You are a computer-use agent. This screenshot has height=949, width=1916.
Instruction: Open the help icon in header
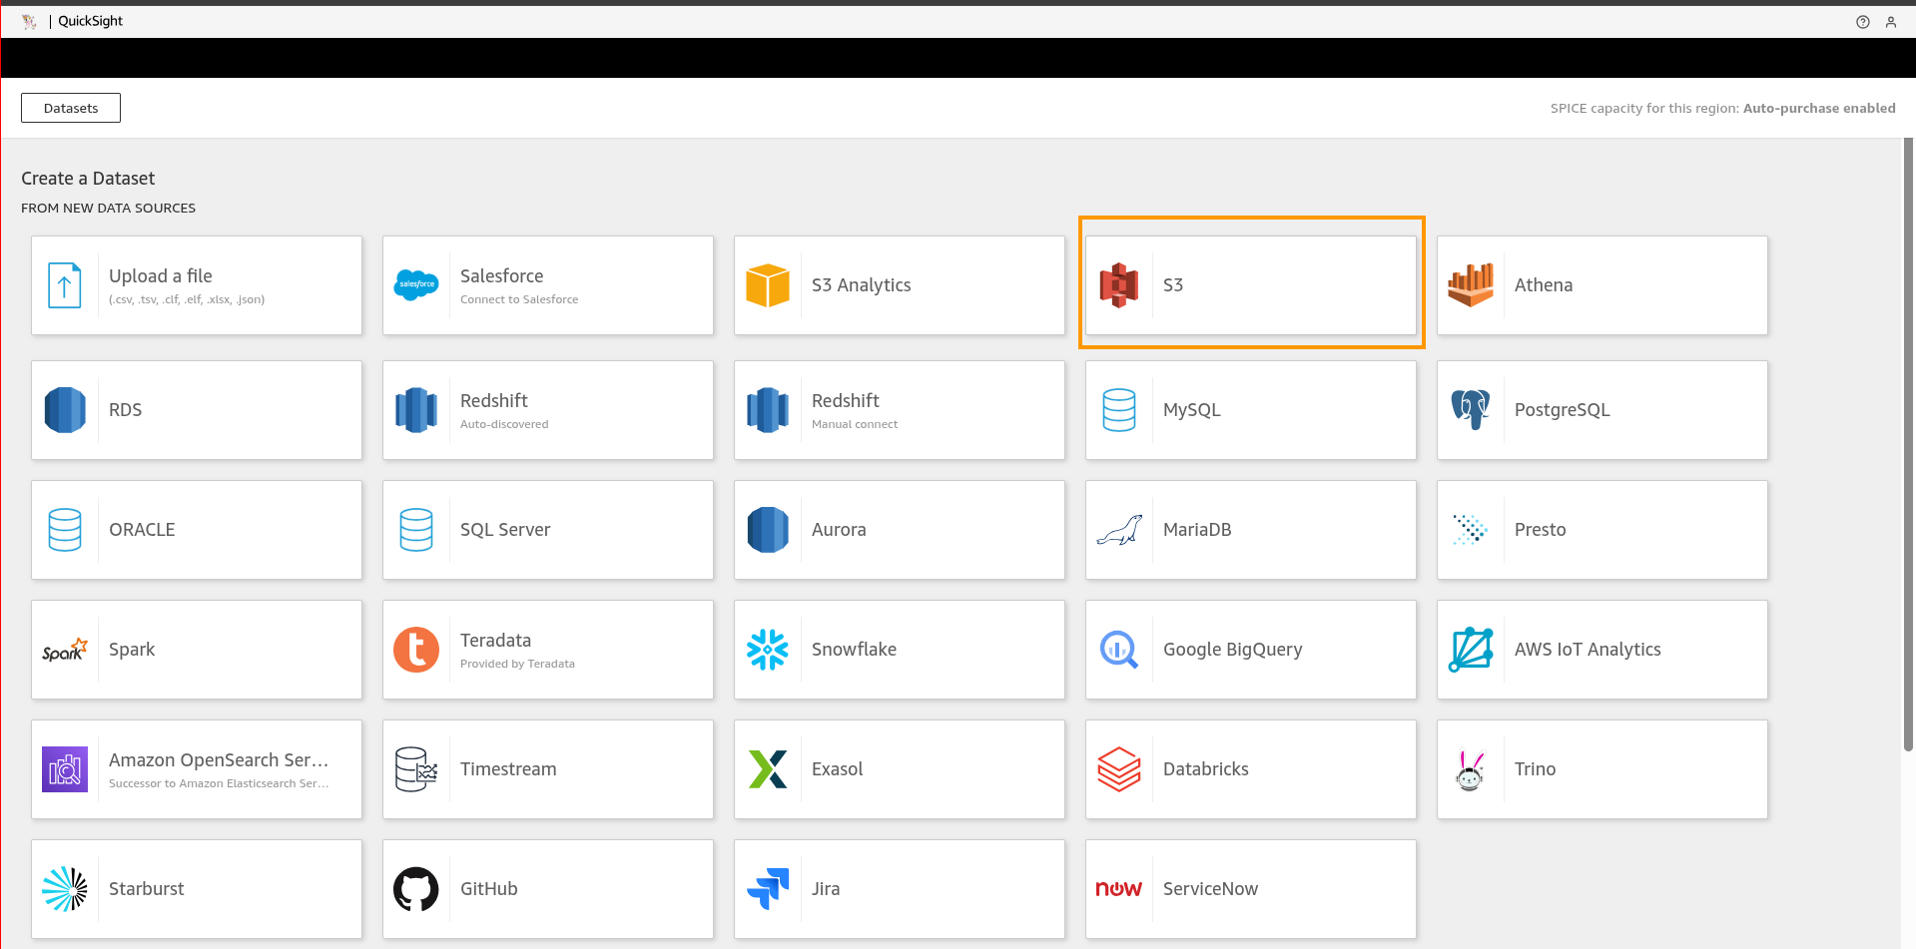point(1863,22)
